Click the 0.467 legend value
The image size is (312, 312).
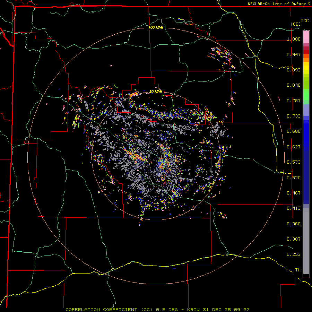click(294, 193)
